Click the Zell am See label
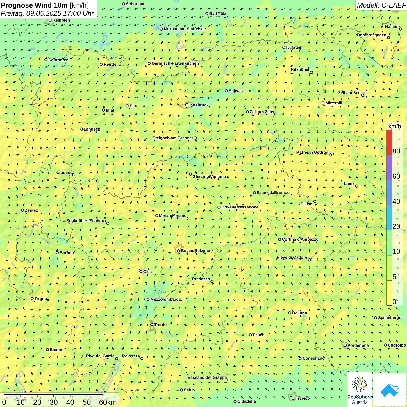The width and height of the screenshot is (407, 407). pyautogui.click(x=349, y=93)
